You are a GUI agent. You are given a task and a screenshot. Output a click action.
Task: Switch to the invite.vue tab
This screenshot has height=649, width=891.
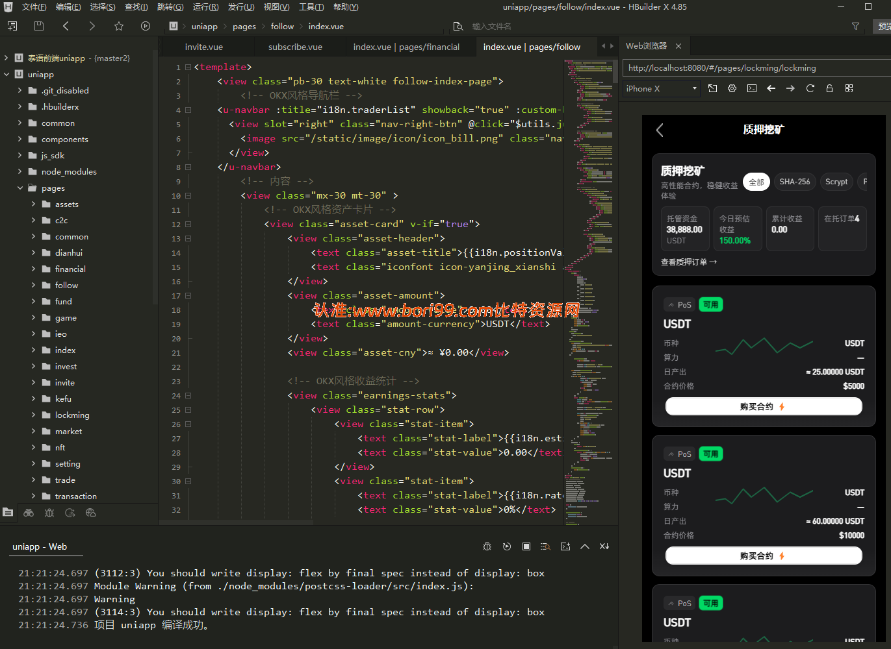pos(204,47)
